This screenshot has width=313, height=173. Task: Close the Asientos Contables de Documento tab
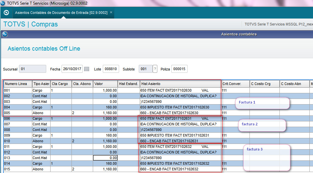(x=111, y=12)
